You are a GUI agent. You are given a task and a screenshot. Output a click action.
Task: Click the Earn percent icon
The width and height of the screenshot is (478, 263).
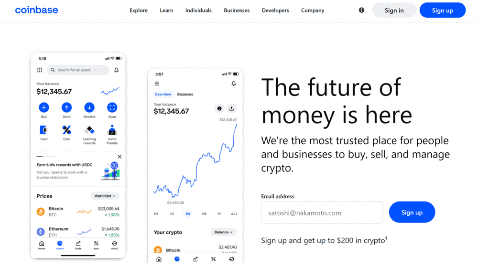[66, 130]
